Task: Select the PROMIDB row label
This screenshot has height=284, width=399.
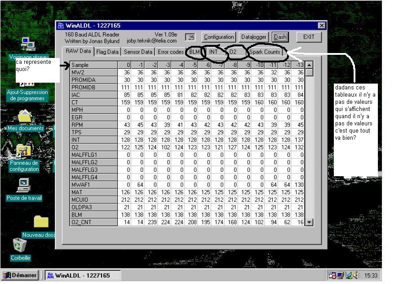Action: coord(93,87)
